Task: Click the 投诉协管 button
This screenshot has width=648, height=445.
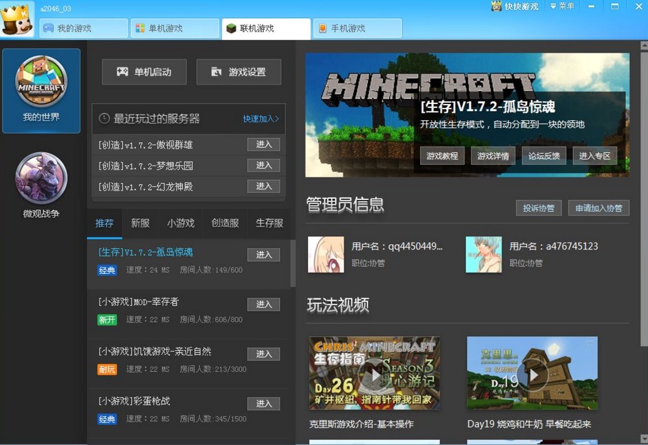Action: point(538,208)
